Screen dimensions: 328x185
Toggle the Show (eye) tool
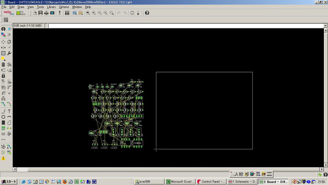click(x=9, y=29)
